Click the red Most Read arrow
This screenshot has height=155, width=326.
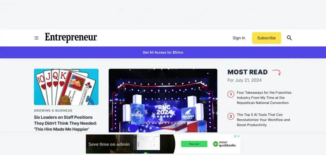click(x=277, y=72)
